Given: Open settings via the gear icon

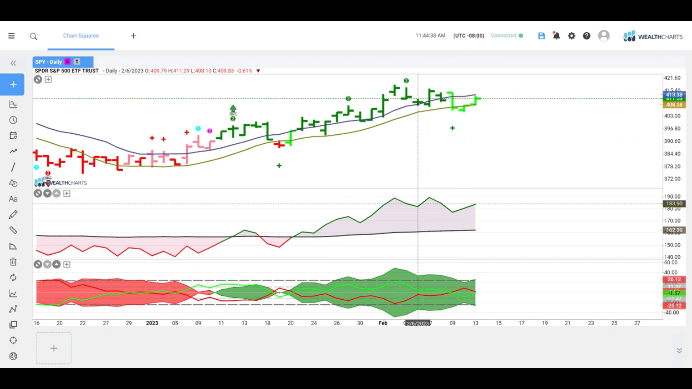Looking at the screenshot, I should [x=572, y=36].
